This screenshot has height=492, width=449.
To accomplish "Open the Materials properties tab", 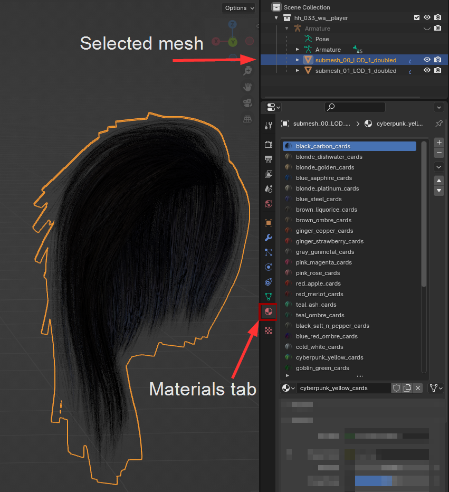I will coord(269,312).
